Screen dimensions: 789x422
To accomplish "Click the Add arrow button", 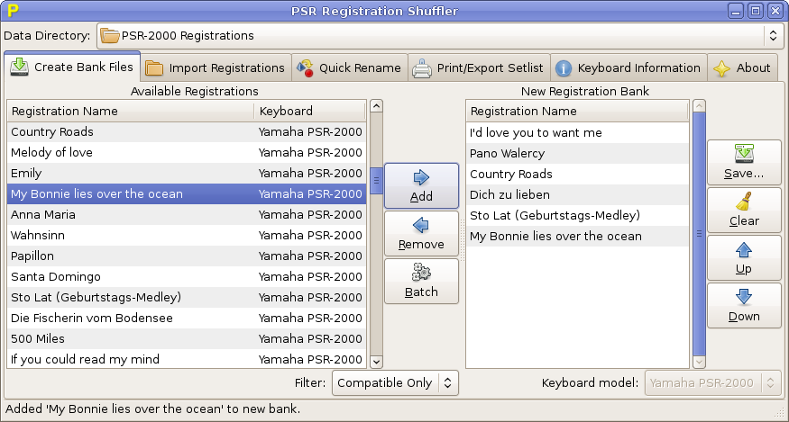I will pyautogui.click(x=421, y=185).
